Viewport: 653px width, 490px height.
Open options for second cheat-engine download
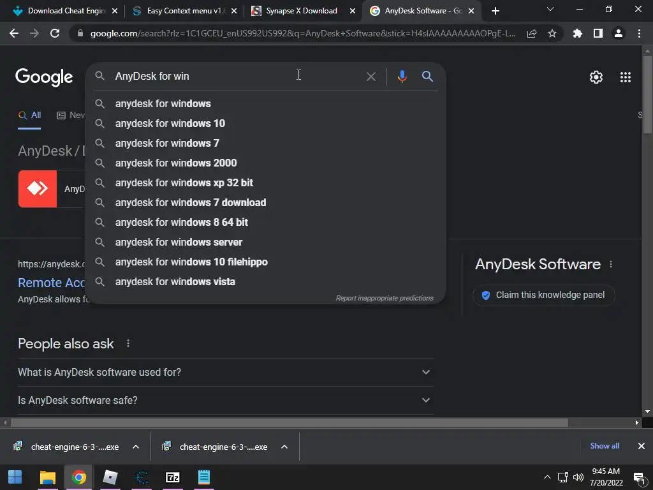(x=284, y=447)
